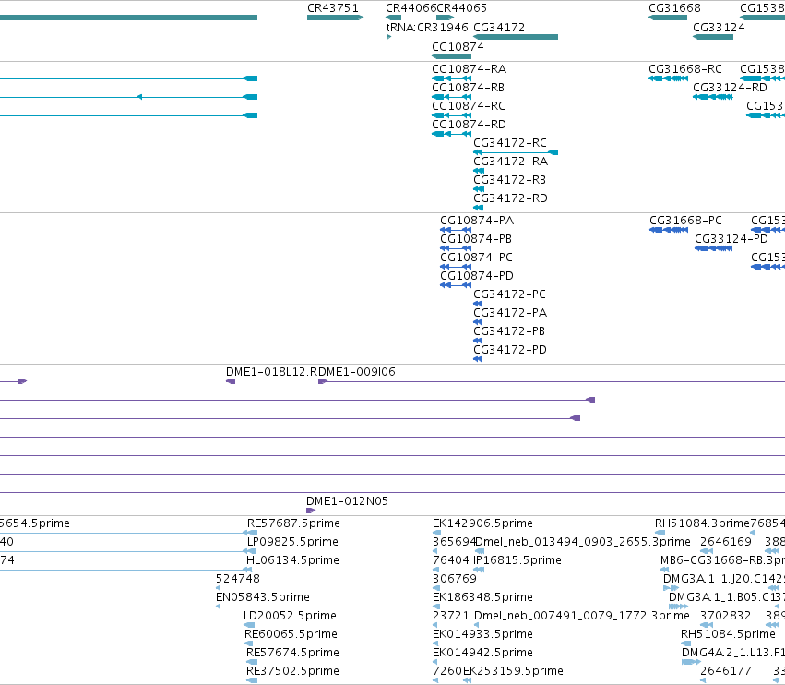Select protein CG10874-PB
Screen dimensions: 785x685
[456, 248]
